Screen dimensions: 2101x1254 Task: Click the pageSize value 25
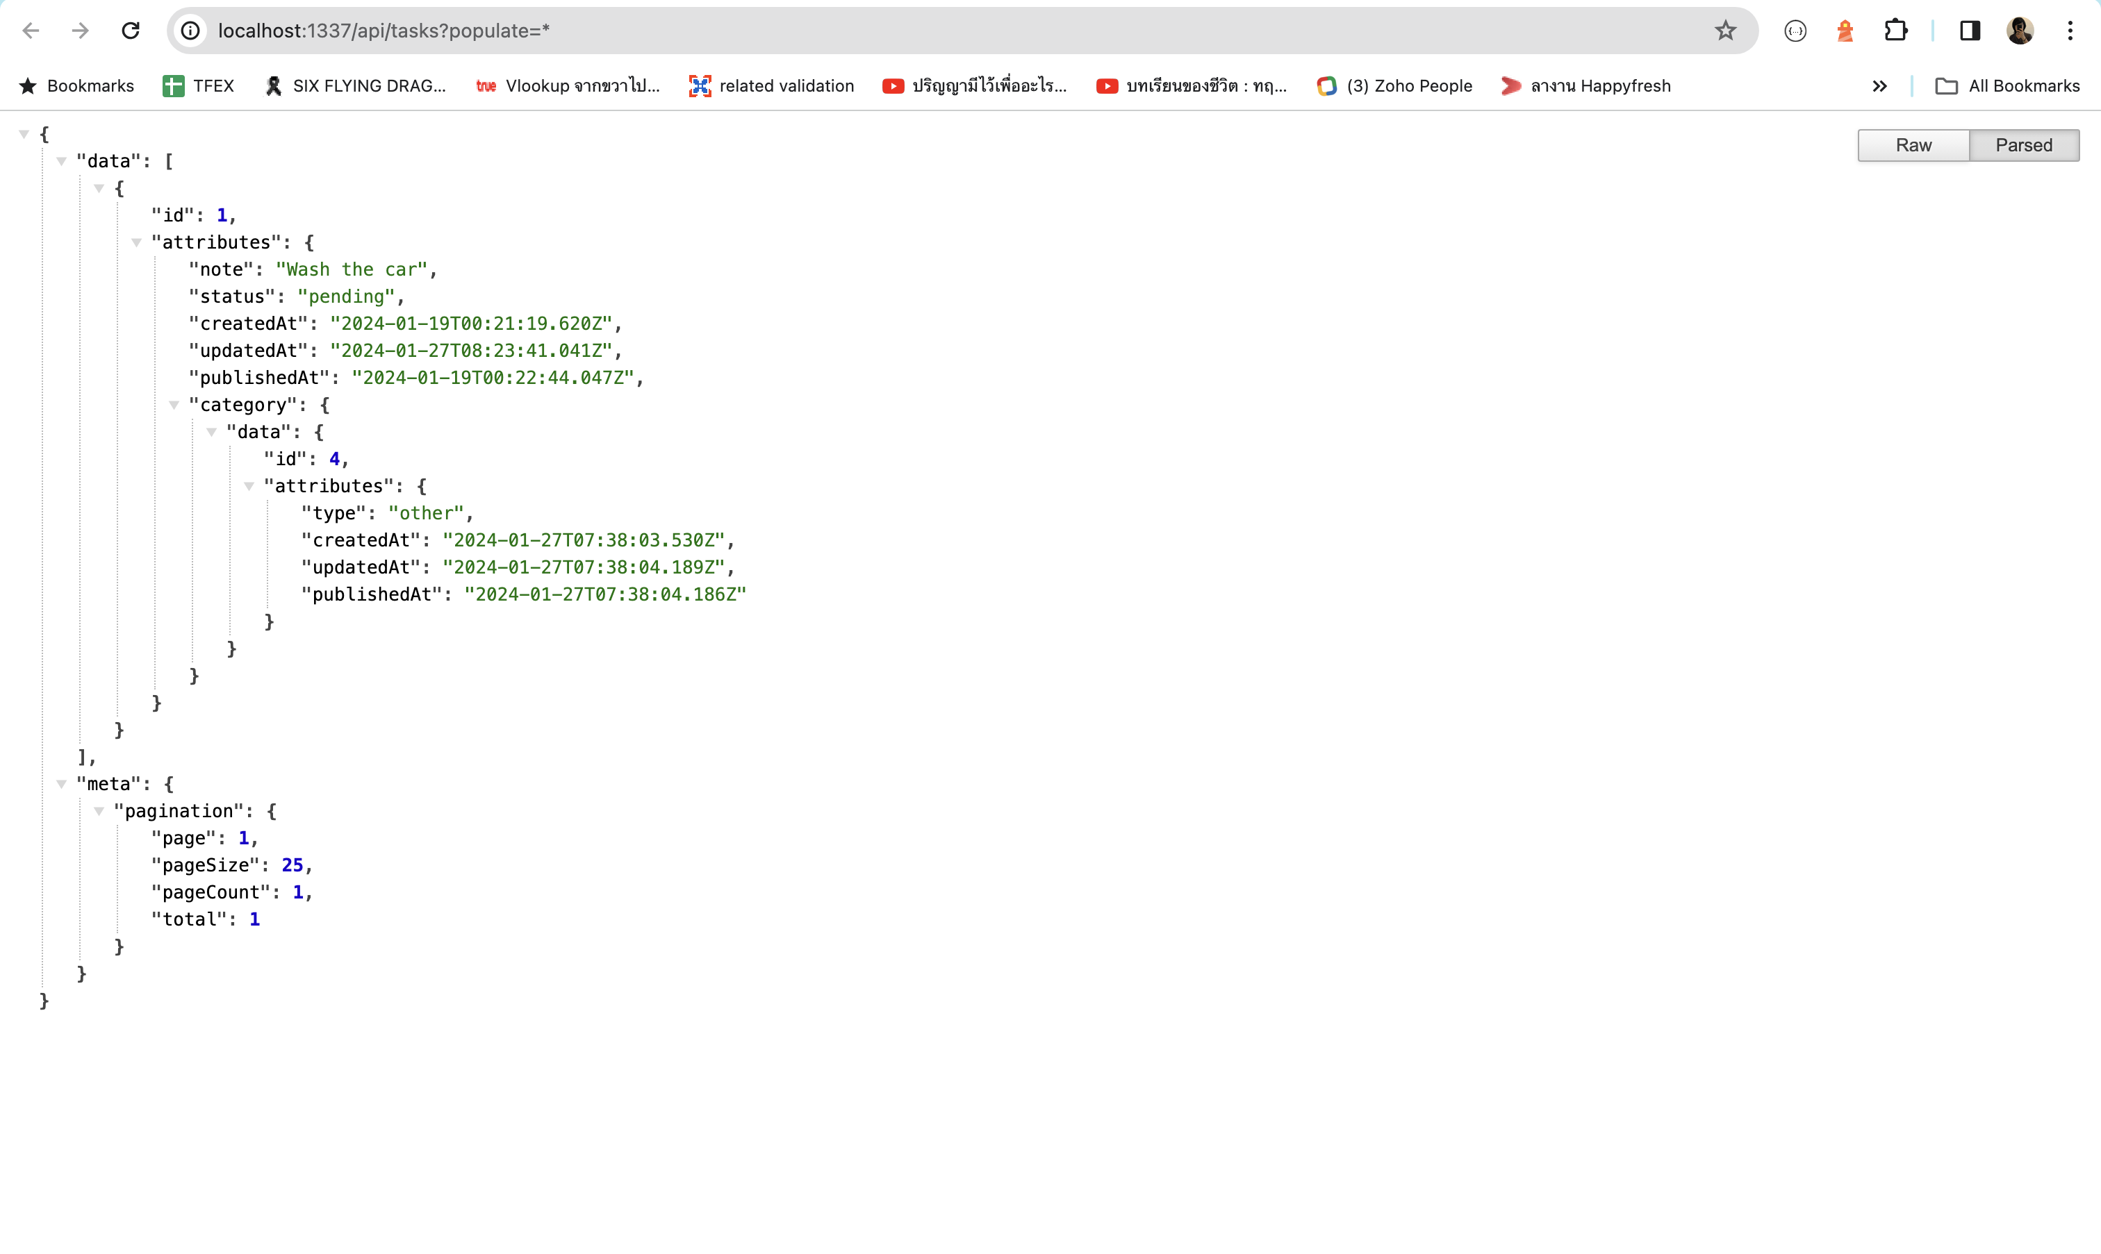point(293,865)
